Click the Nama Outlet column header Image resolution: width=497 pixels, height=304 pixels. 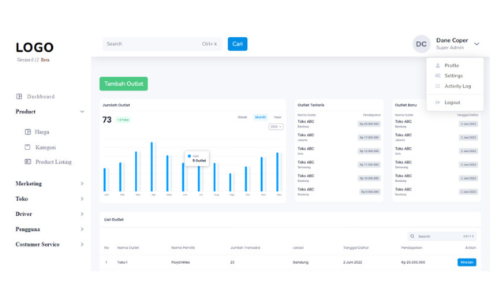pos(128,248)
